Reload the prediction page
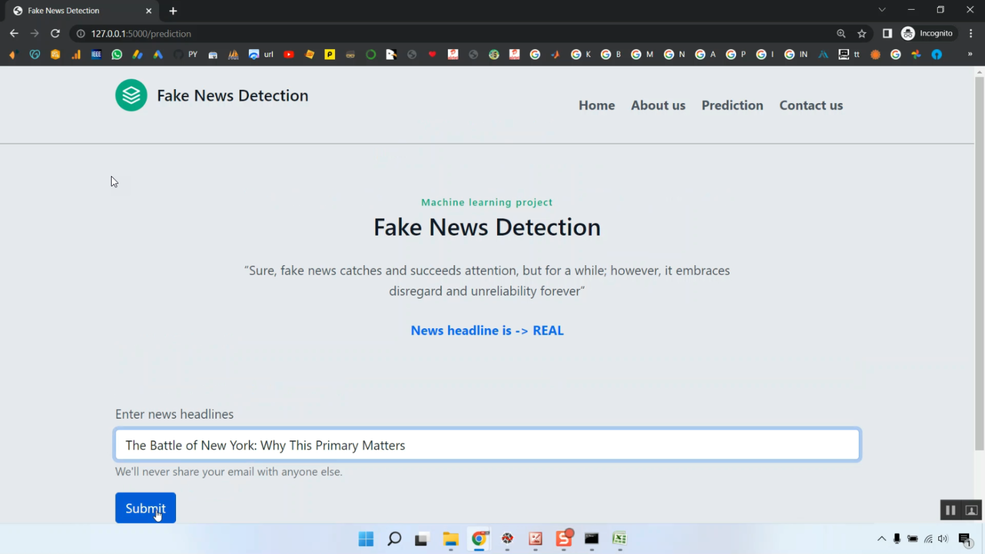This screenshot has height=554, width=985. [55, 33]
